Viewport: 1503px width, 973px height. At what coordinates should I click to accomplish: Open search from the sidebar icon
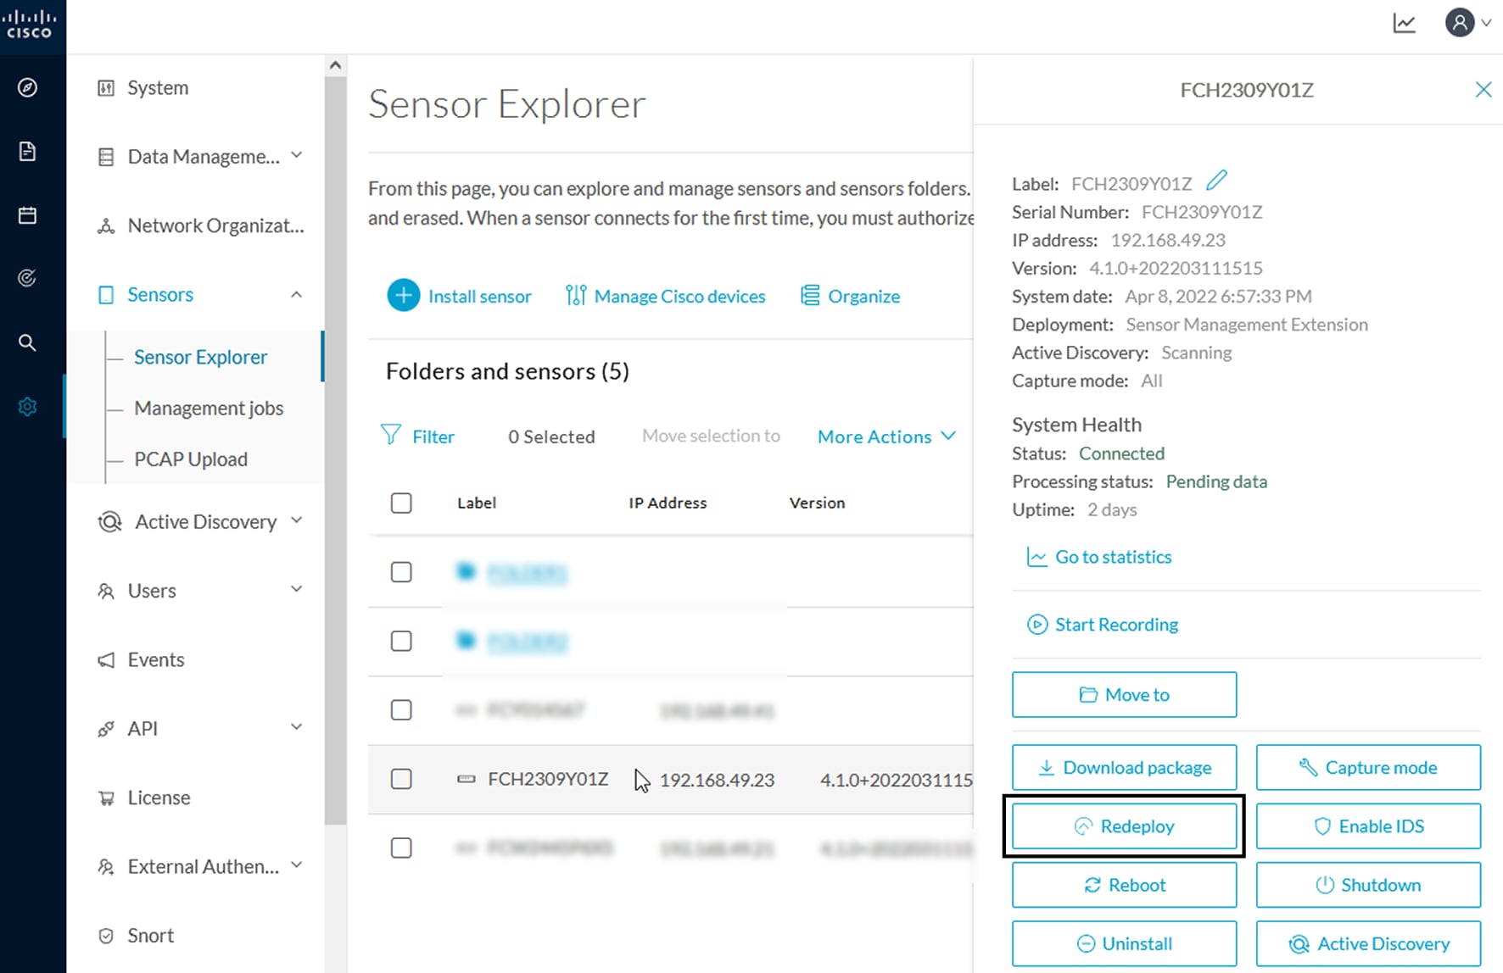coord(28,342)
